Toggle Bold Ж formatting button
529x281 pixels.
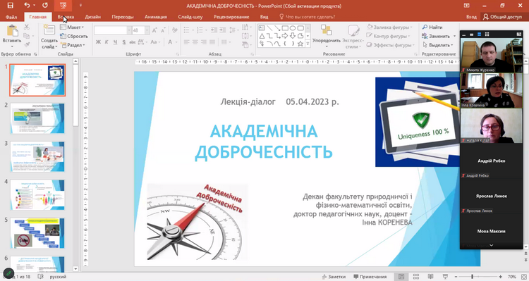98,42
